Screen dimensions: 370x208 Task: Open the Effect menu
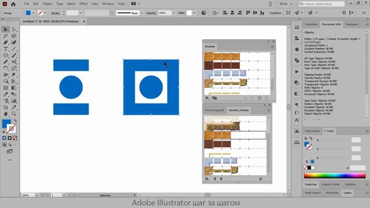pyautogui.click(x=83, y=4)
